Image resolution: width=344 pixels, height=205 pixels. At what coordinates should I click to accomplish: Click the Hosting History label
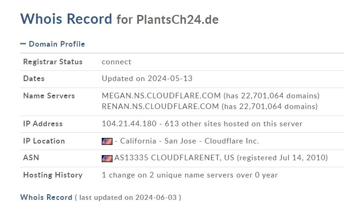53,175
